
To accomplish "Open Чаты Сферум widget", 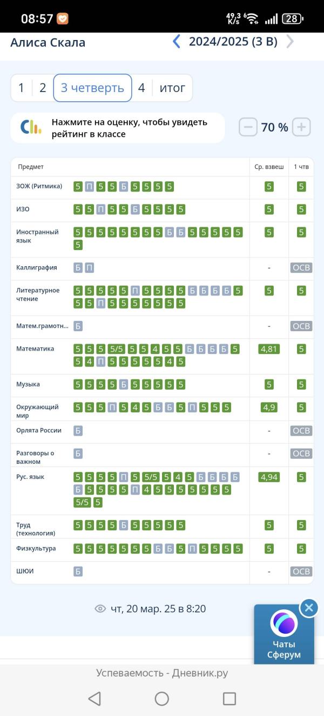I will click(284, 634).
